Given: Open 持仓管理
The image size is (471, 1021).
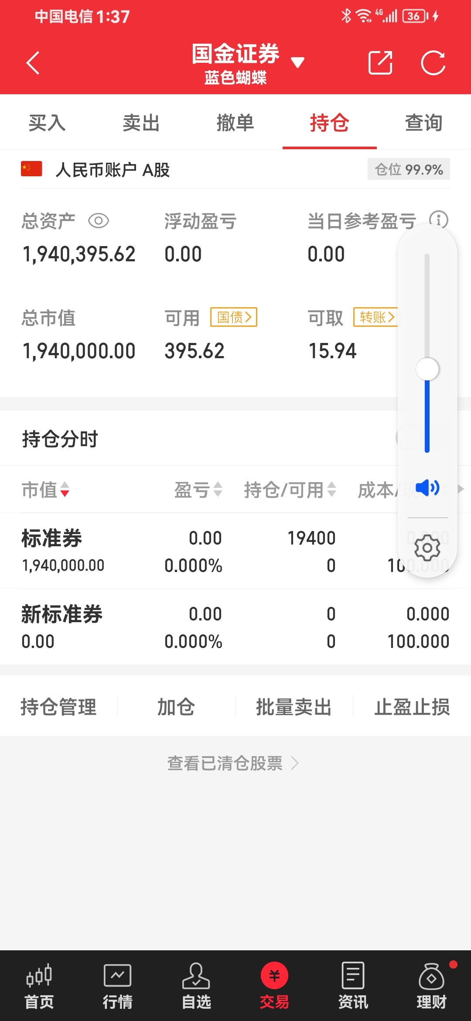Looking at the screenshot, I should click(58, 707).
